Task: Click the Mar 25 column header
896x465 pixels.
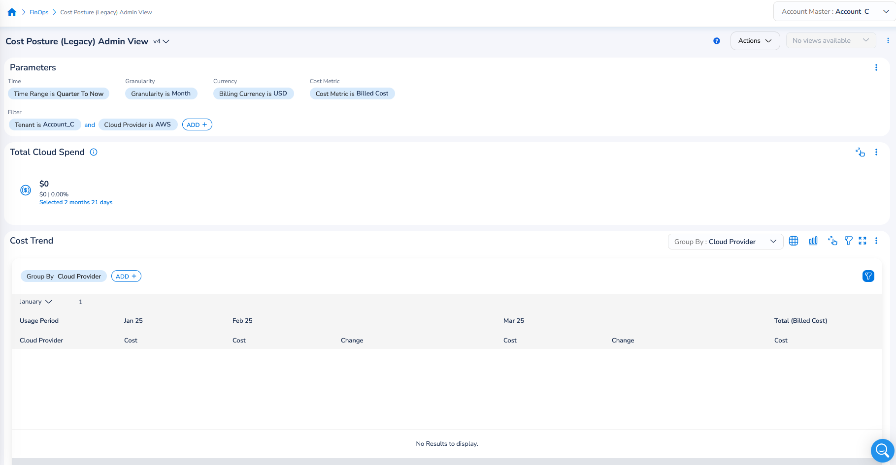Action: [x=514, y=321]
